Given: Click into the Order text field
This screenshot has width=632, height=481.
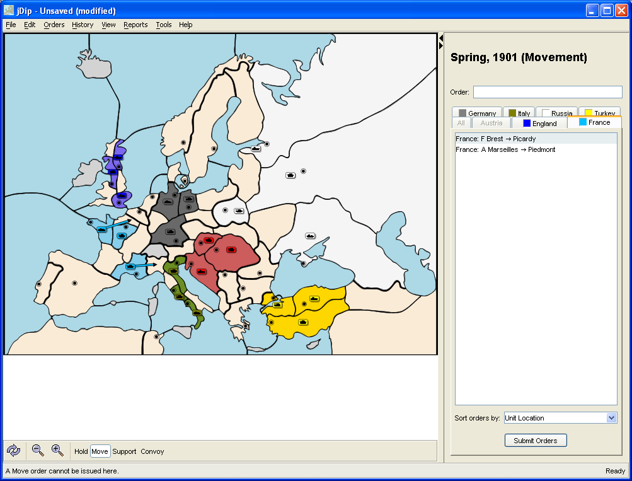Looking at the screenshot, I should pyautogui.click(x=548, y=92).
